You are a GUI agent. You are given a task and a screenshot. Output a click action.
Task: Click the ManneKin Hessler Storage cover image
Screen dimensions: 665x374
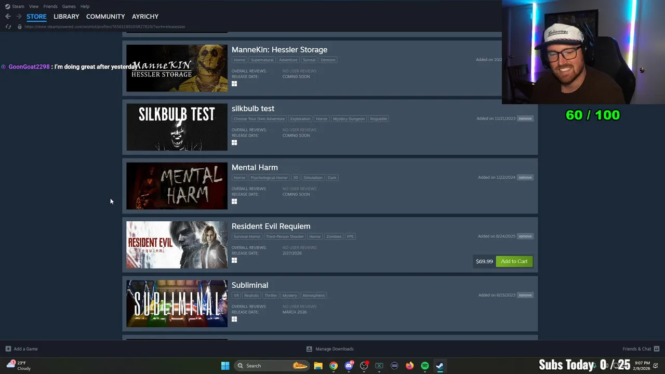(x=177, y=68)
